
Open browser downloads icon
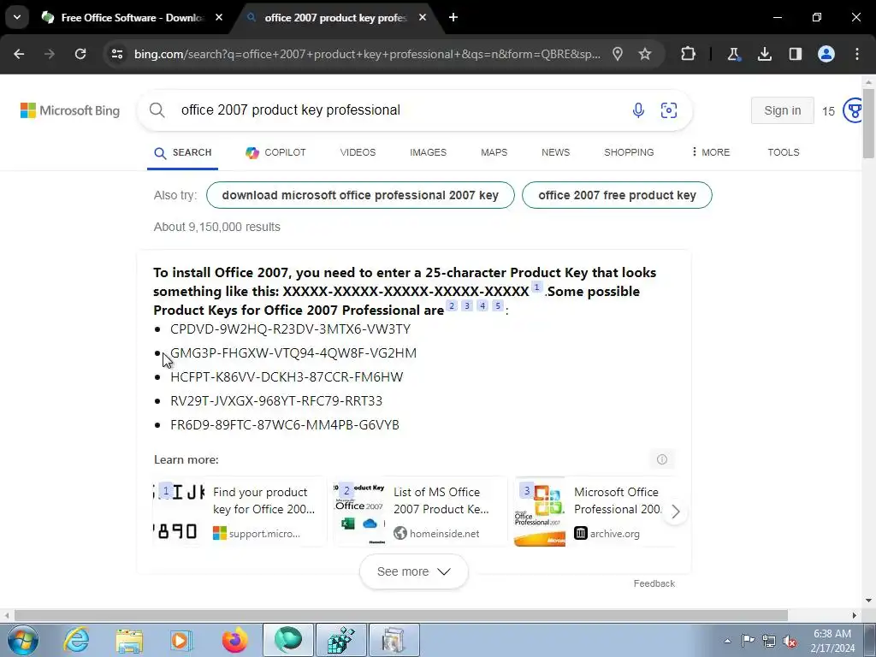764,54
